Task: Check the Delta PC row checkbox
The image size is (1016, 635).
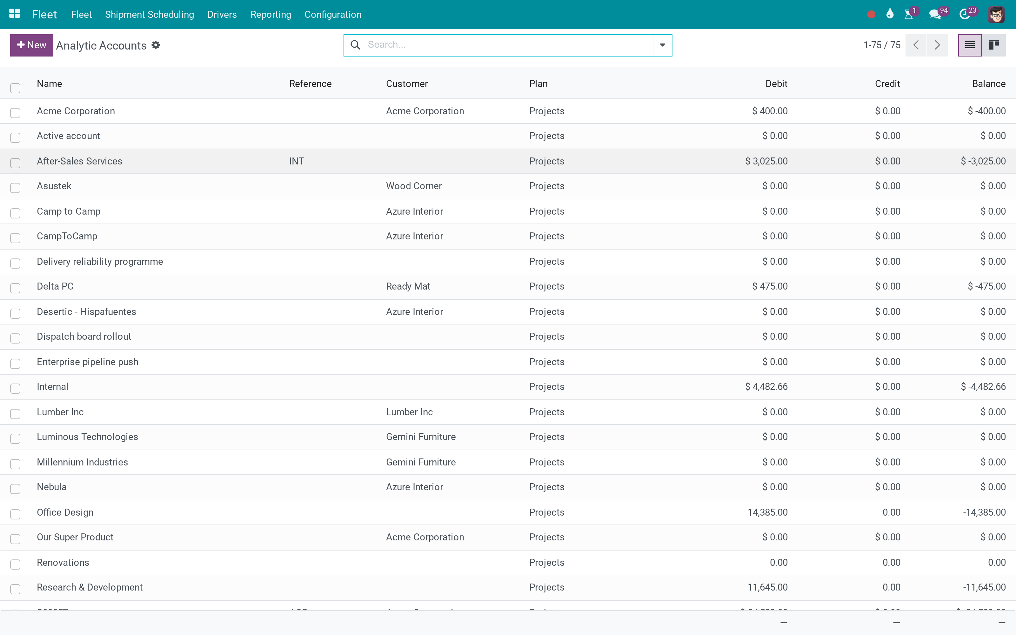Action: point(15,288)
